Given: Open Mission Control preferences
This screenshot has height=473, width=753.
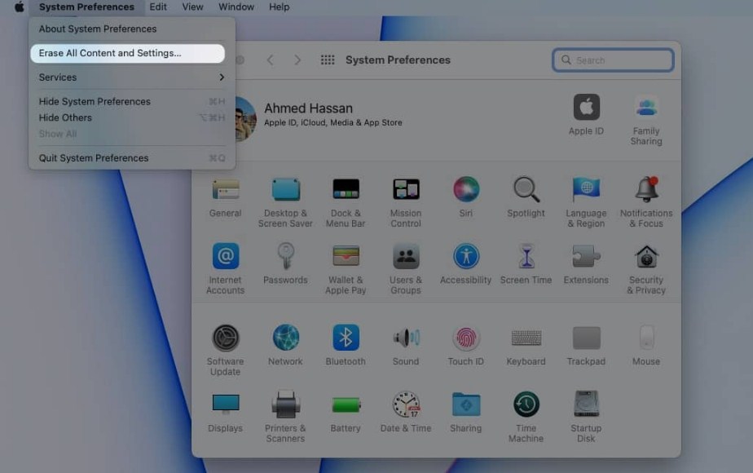Looking at the screenshot, I should point(406,202).
